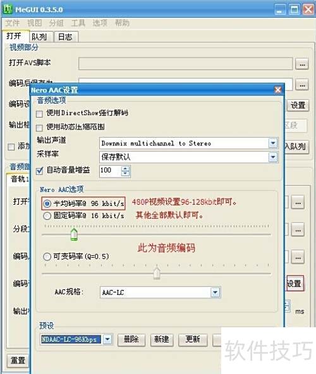Close the Nero AAC settings dialog
Screen dimensions: 316x374
[x=277, y=90]
